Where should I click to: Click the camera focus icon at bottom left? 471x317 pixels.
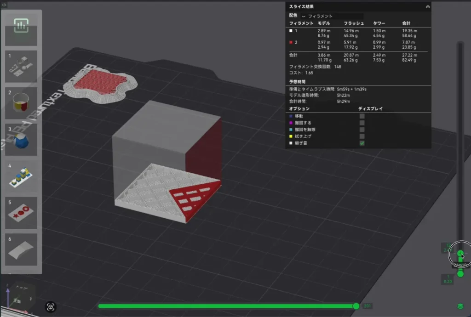[x=51, y=307]
